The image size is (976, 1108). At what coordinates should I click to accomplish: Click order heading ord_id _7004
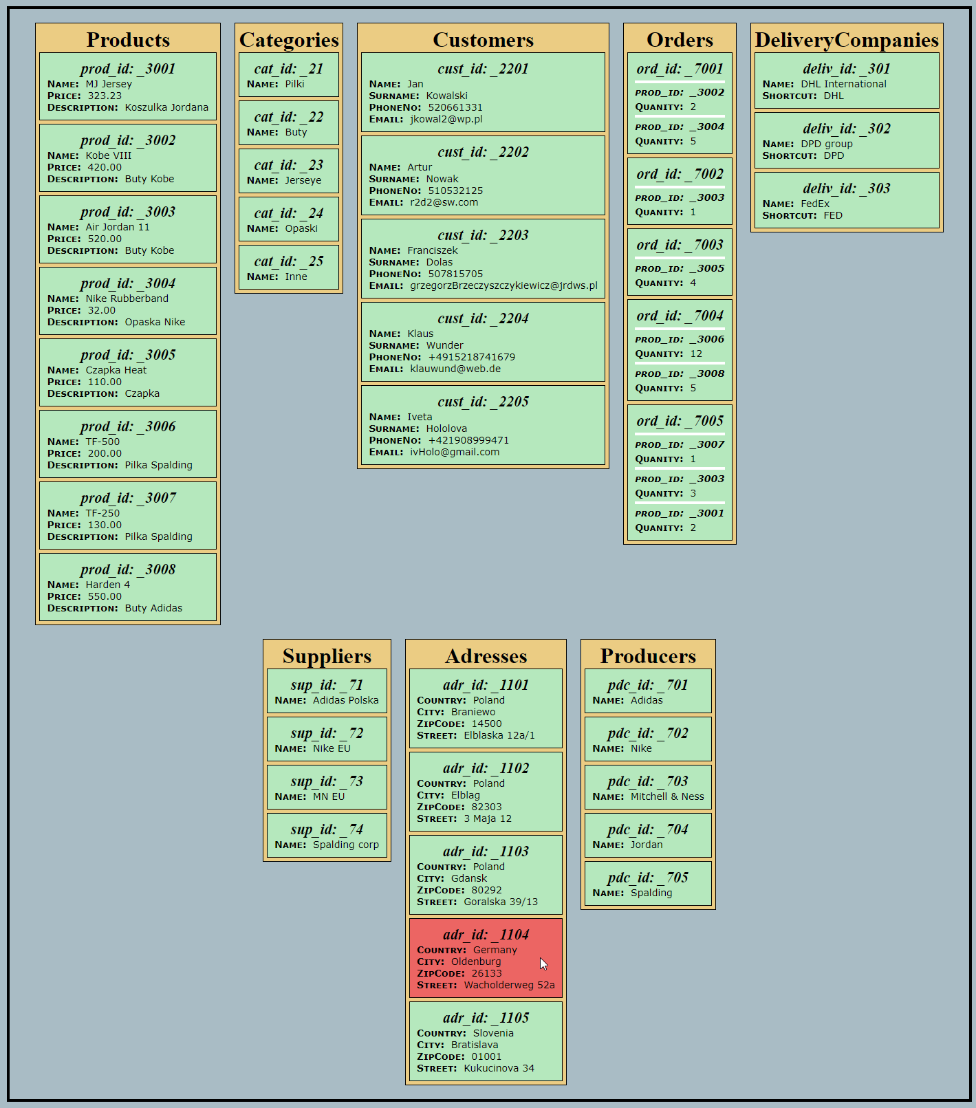coord(680,316)
